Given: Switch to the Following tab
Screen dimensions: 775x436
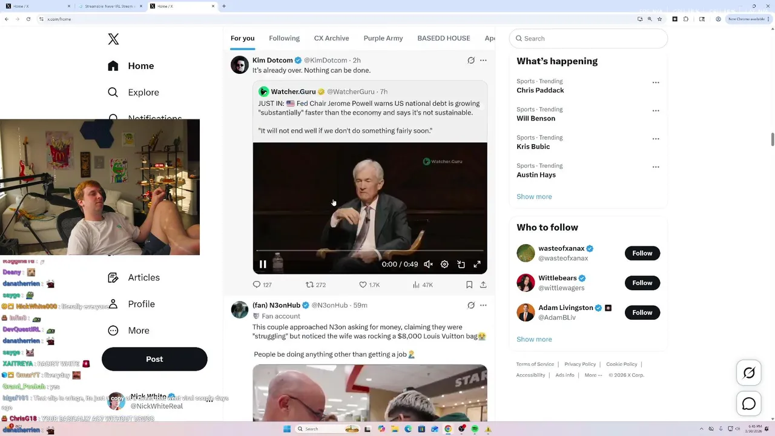Looking at the screenshot, I should coord(284,38).
